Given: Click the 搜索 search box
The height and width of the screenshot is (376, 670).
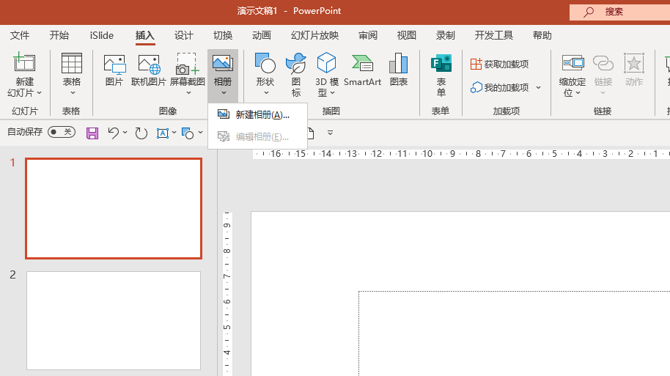Looking at the screenshot, I should point(619,12).
